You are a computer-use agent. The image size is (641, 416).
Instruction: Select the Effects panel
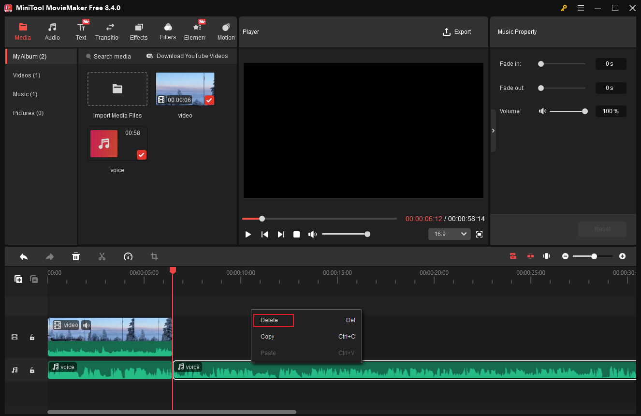click(x=139, y=30)
